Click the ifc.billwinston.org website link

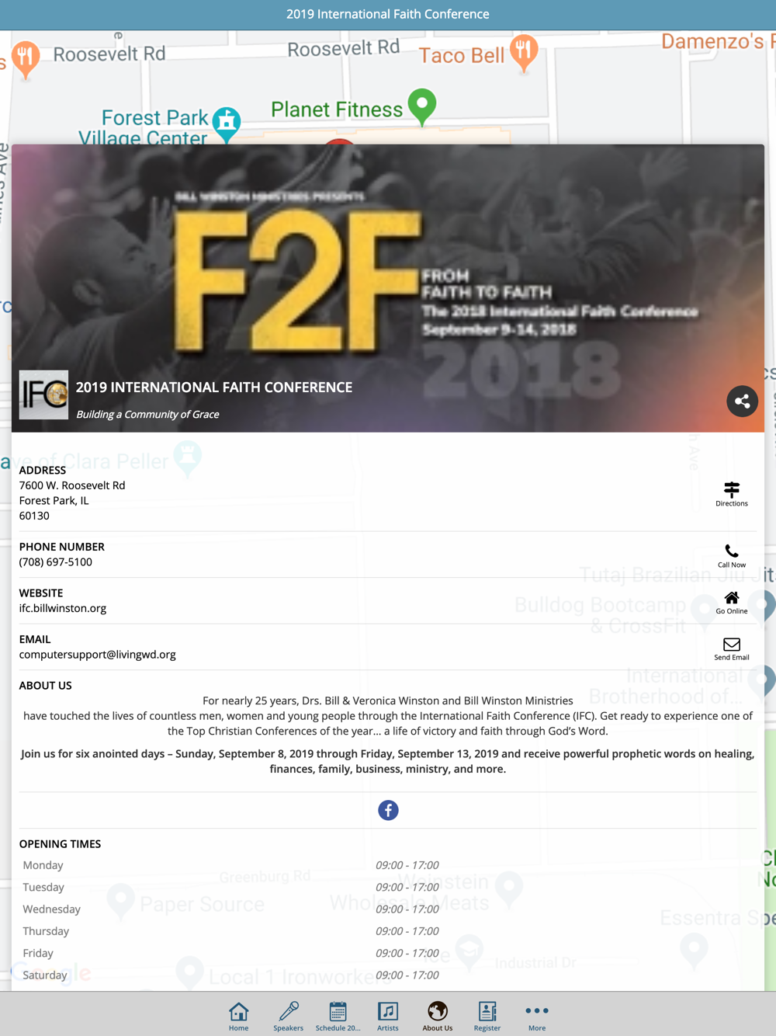point(63,608)
